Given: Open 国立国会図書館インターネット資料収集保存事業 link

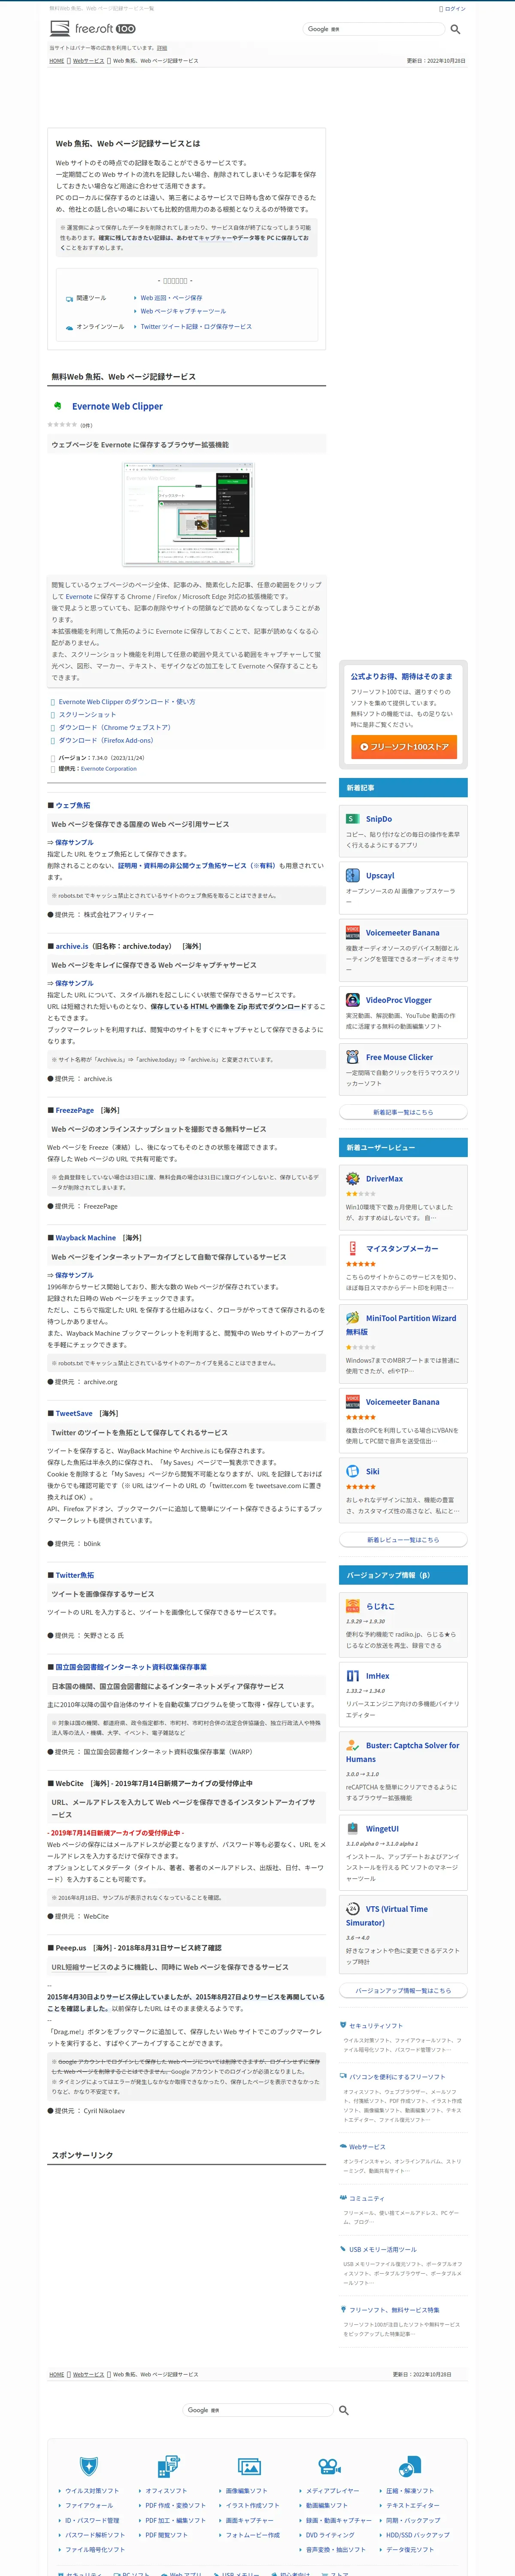Looking at the screenshot, I should point(131,1667).
